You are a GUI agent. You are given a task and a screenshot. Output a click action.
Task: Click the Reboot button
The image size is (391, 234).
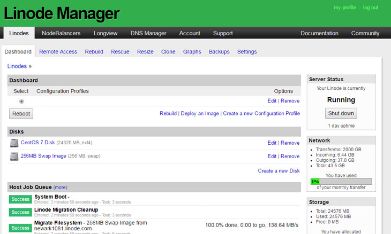point(21,114)
